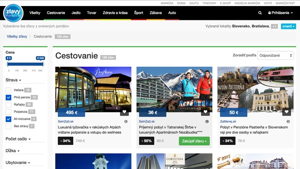Open the Jedlo category
The width and height of the screenshot is (300, 169).
click(76, 13)
